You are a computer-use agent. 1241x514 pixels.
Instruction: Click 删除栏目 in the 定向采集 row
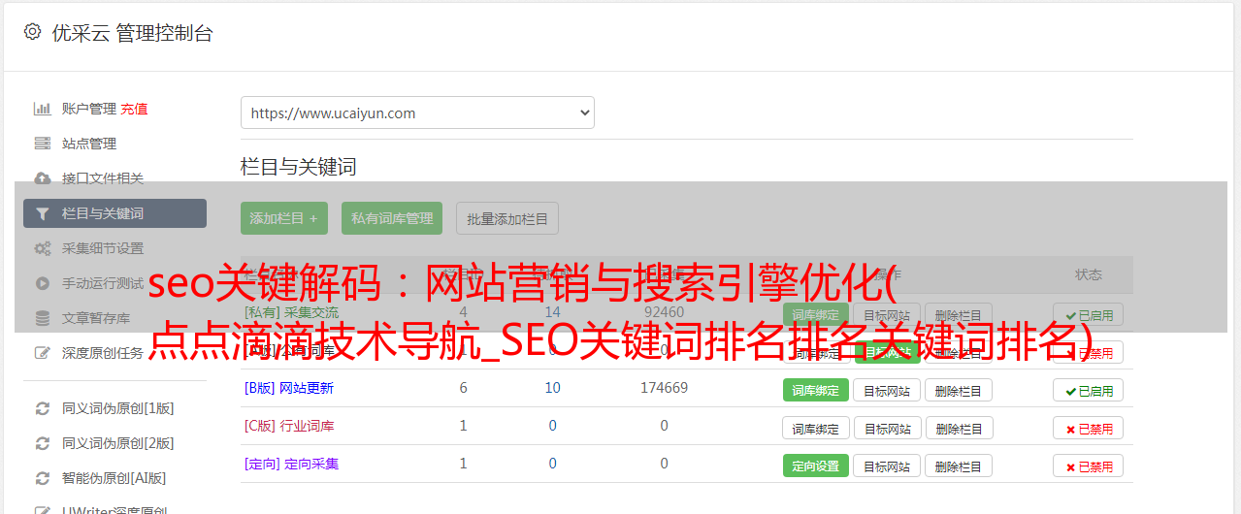(x=959, y=466)
